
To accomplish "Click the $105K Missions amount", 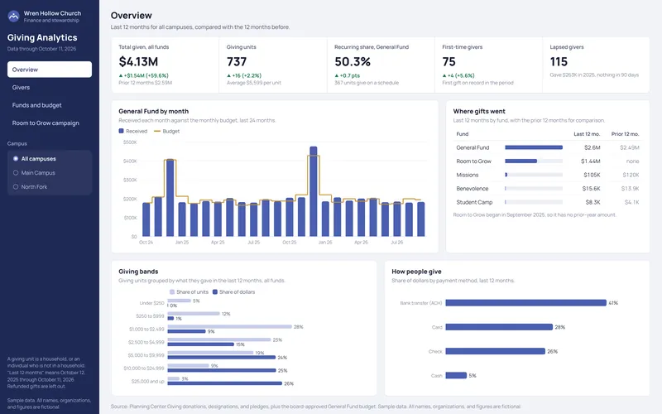I will point(592,175).
